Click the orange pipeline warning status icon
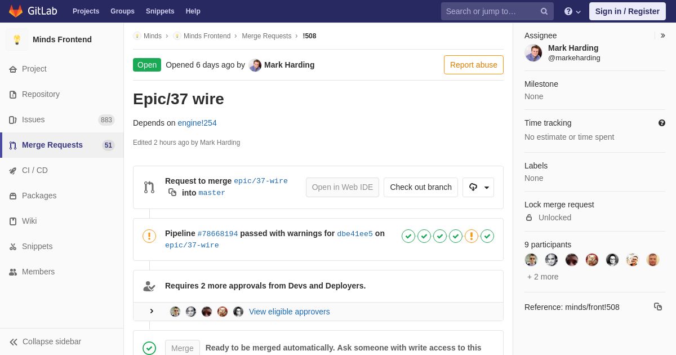 [x=149, y=236]
